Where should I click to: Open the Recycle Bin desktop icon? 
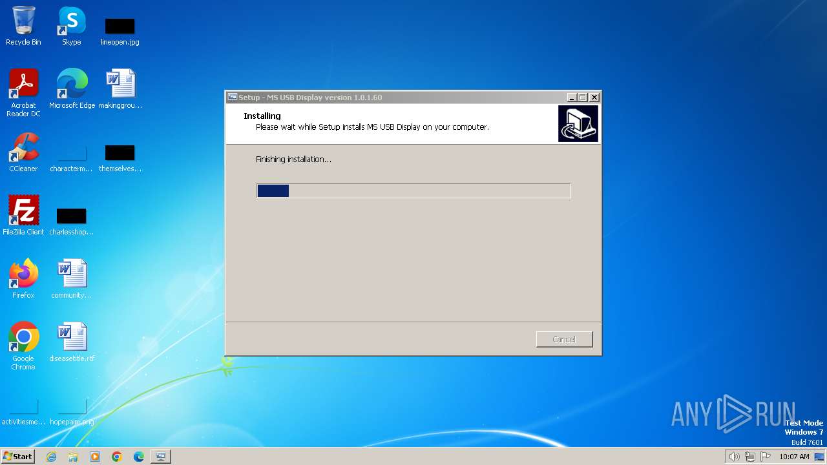(23, 26)
